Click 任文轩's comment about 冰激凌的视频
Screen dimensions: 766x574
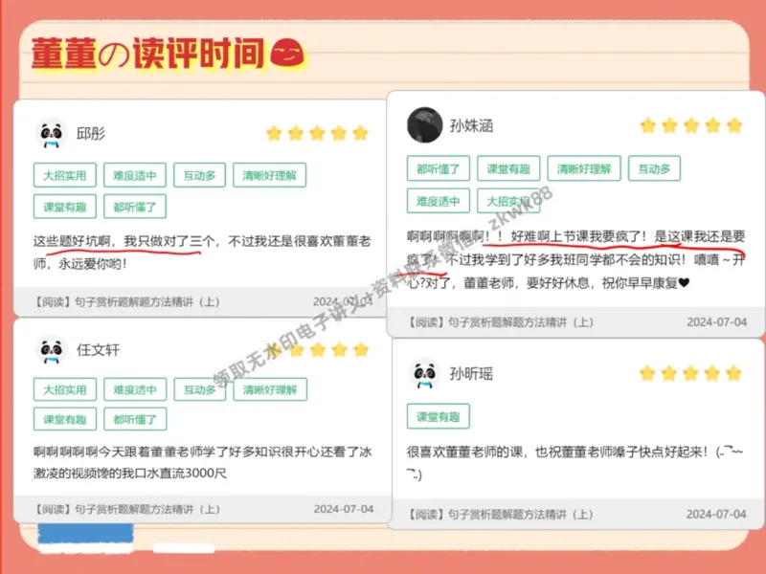(202, 462)
